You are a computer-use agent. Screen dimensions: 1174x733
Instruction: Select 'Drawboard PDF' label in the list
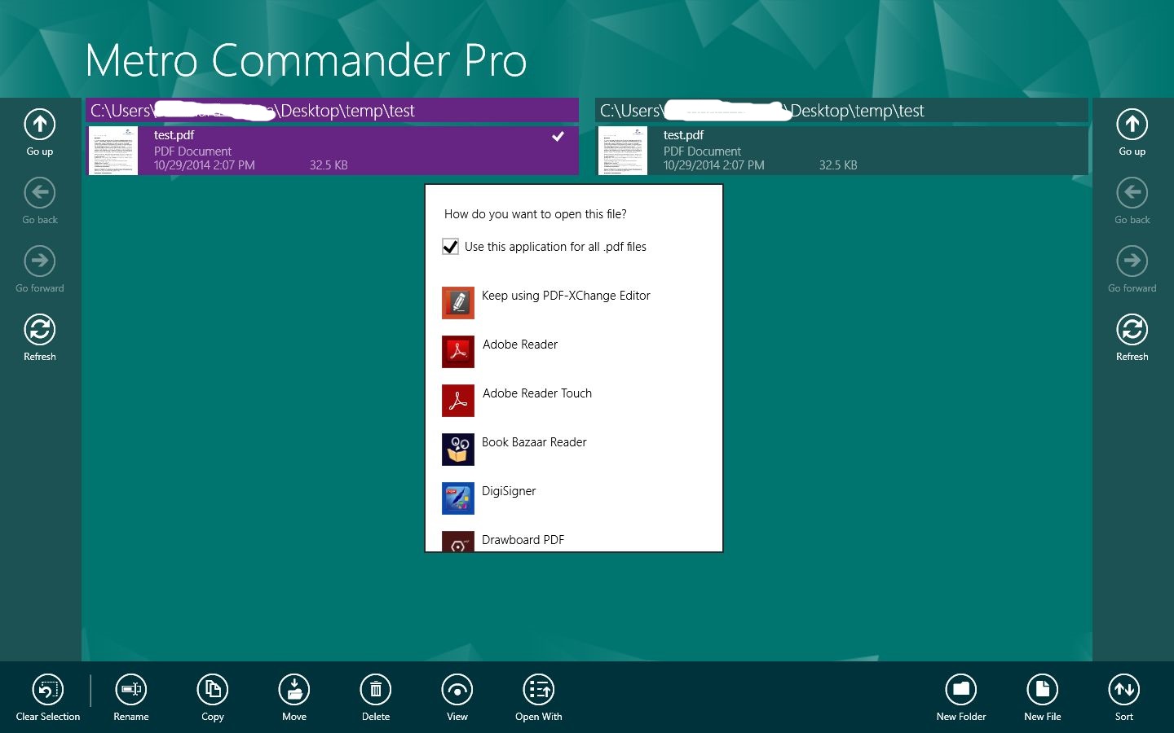[x=523, y=540]
